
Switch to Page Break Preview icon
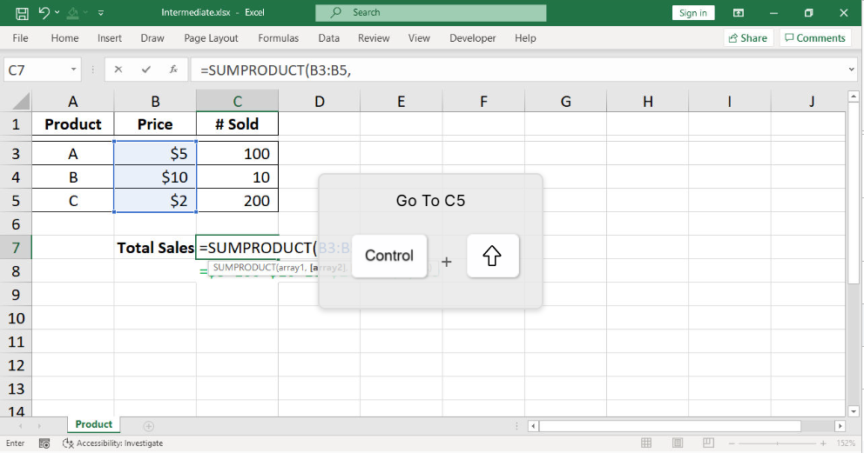coord(709,443)
